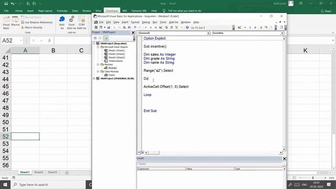The width and height of the screenshot is (336, 189).
Task: Run Sub using the debug toolbar play icon
Action: [x=245, y=27]
